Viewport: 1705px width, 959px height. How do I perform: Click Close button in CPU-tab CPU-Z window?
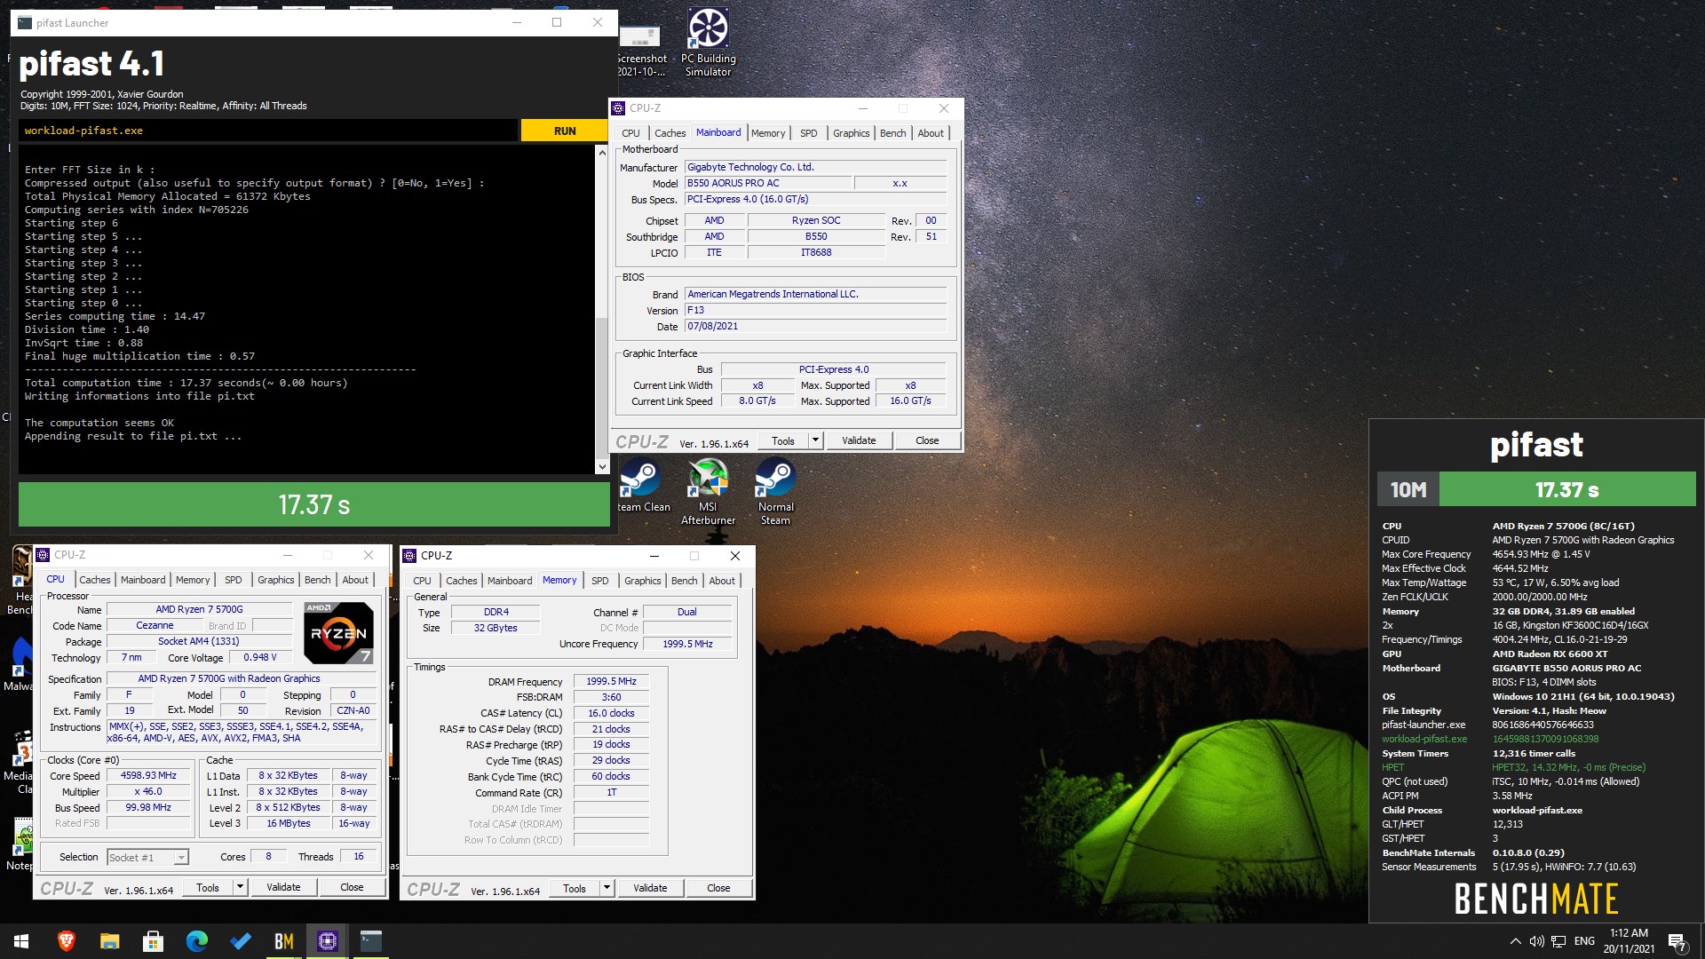352,887
